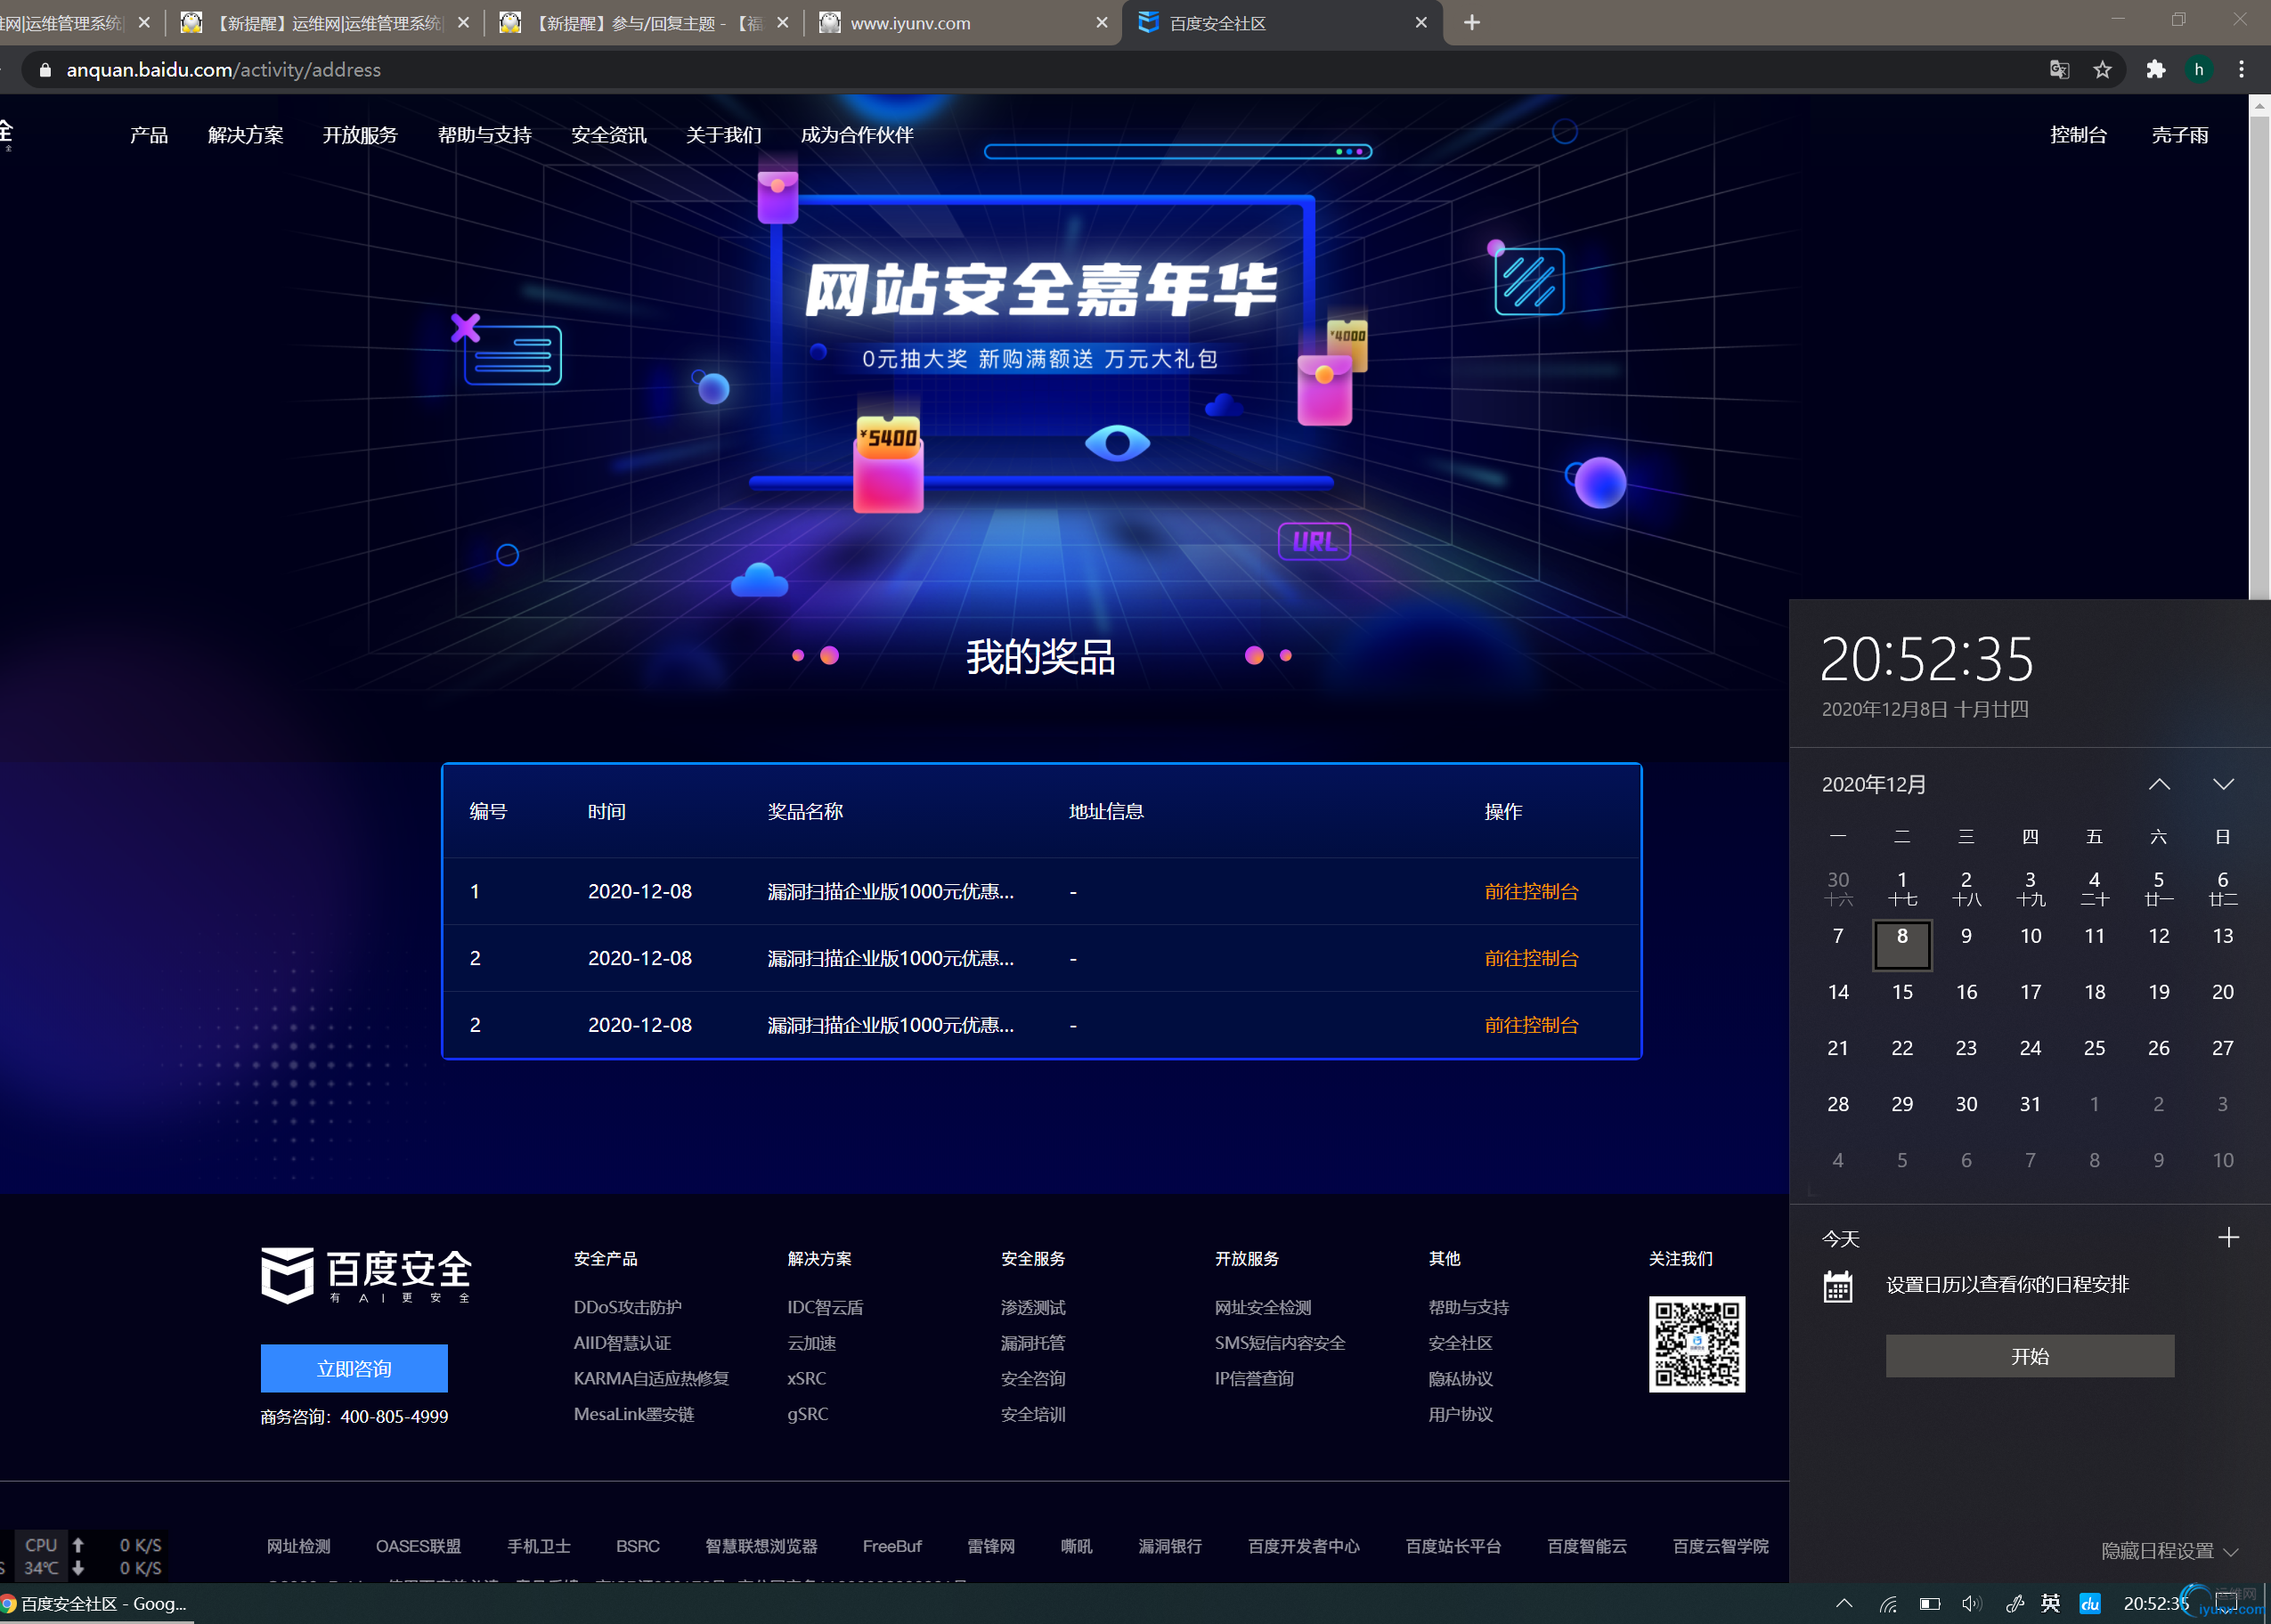Open the FreeBuf friend link
The width and height of the screenshot is (2271, 1624).
892,1546
